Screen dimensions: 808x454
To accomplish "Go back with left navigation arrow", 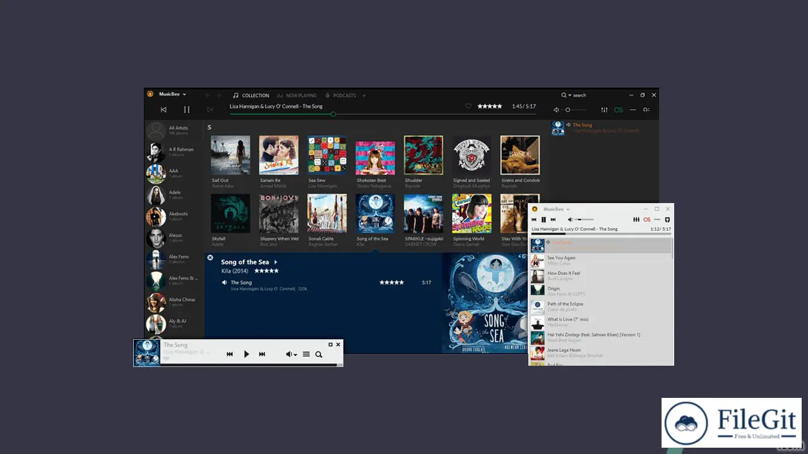I will click(208, 95).
